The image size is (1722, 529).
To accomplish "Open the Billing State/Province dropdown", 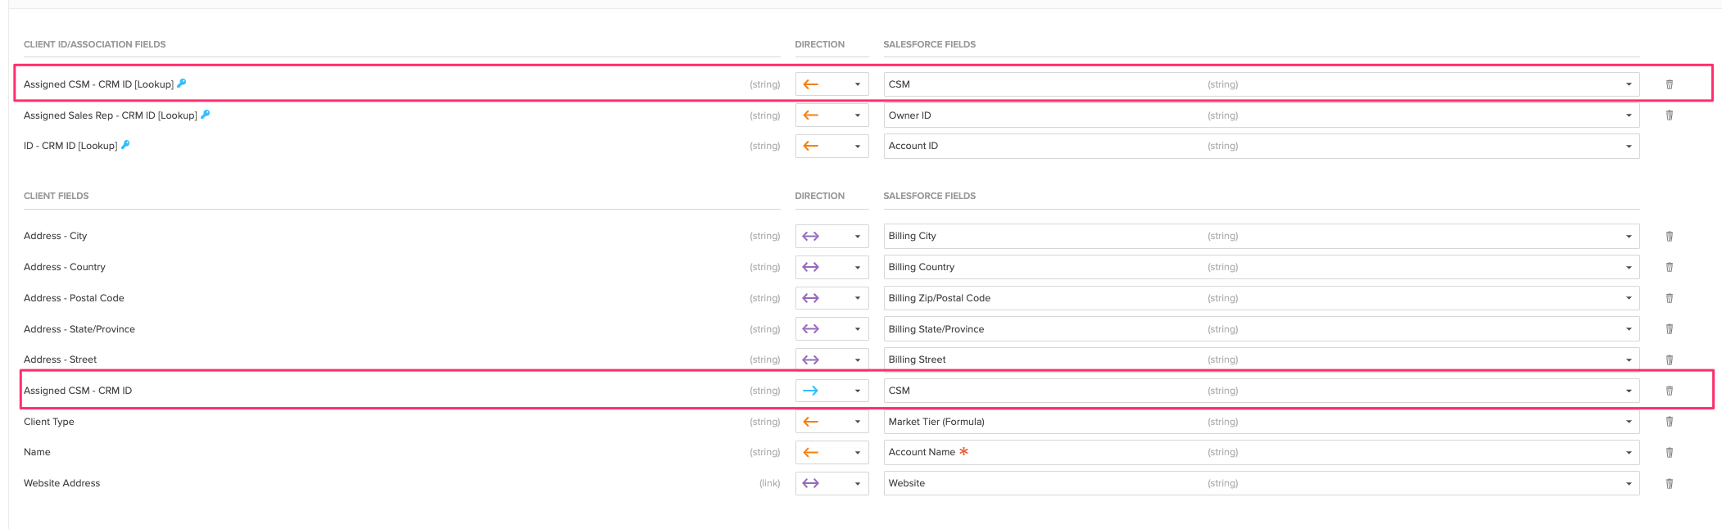I will click(1262, 329).
